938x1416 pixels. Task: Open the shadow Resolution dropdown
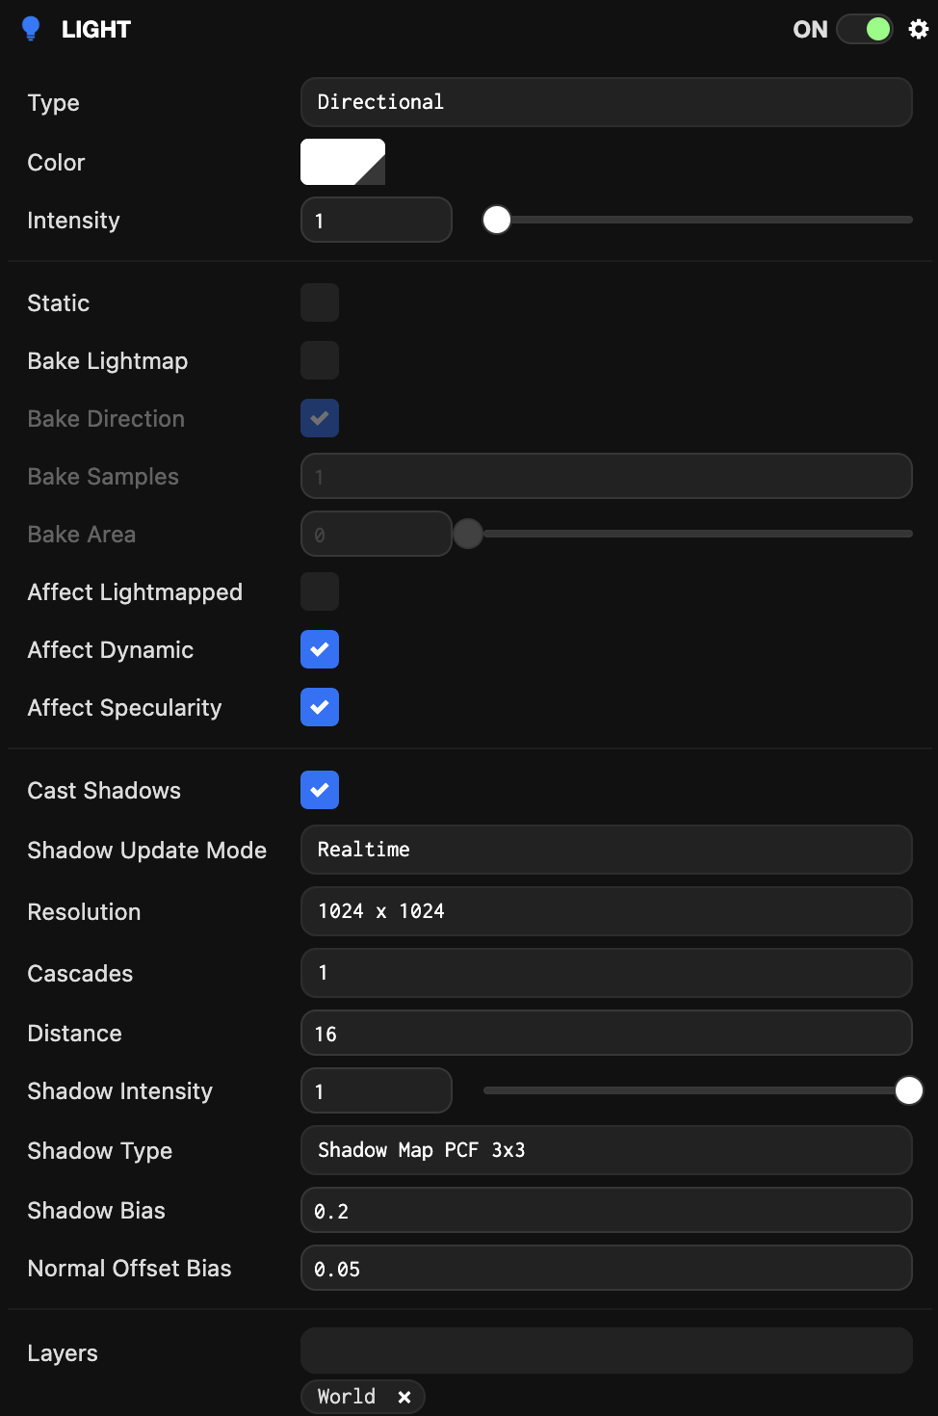tap(606, 911)
